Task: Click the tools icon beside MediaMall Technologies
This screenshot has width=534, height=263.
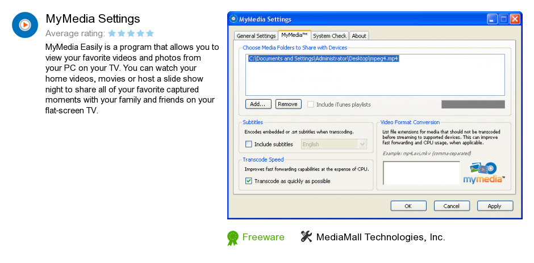Action: click(x=306, y=236)
